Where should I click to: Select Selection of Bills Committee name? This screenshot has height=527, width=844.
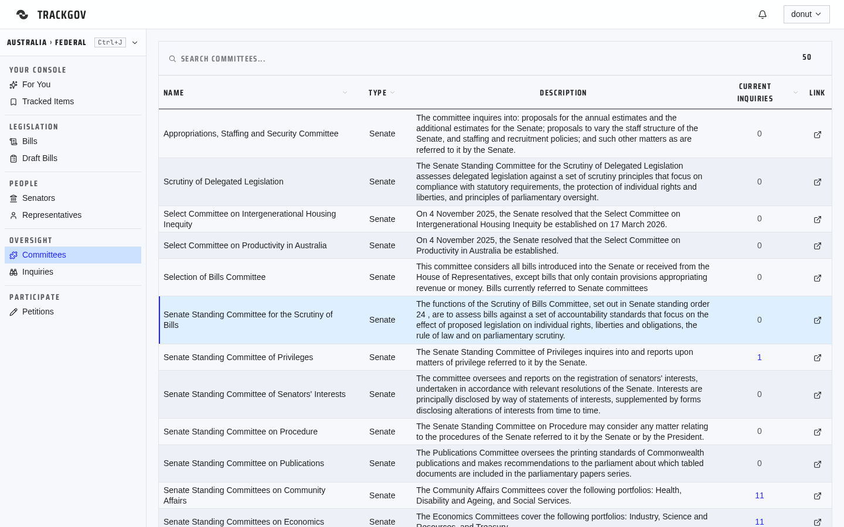tap(215, 277)
